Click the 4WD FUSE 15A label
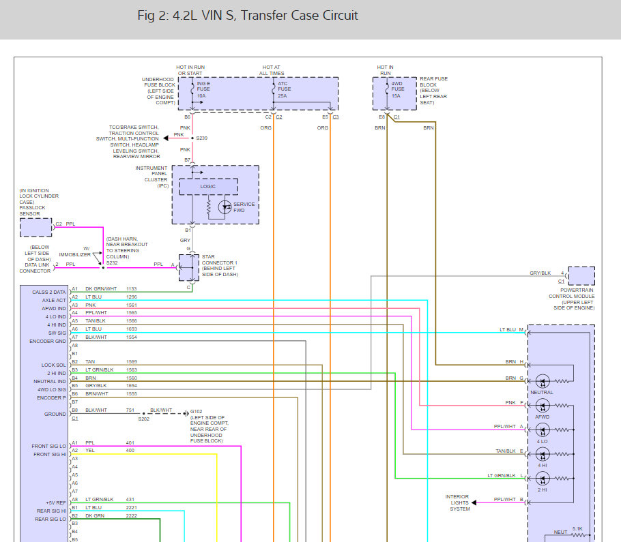The height and width of the screenshot is (542, 621). [398, 89]
